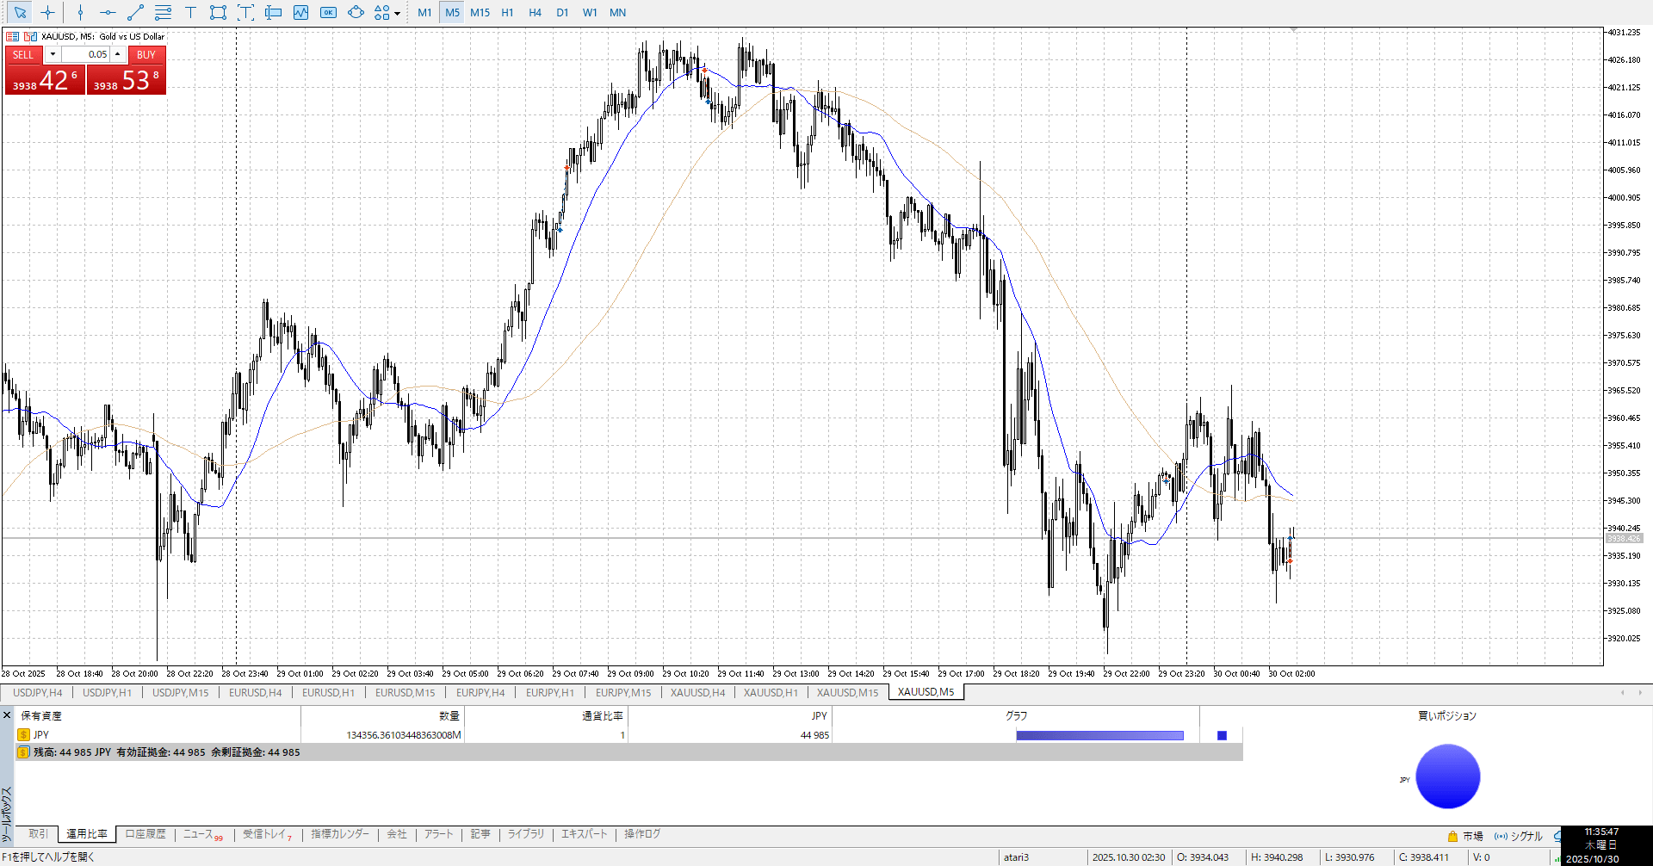Choose the equidistant channel tool

click(x=163, y=12)
